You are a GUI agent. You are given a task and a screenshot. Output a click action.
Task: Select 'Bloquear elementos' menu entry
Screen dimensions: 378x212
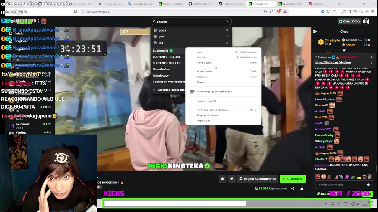pyautogui.click(x=223, y=115)
